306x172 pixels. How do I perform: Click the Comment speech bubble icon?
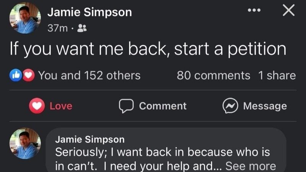pos(125,106)
